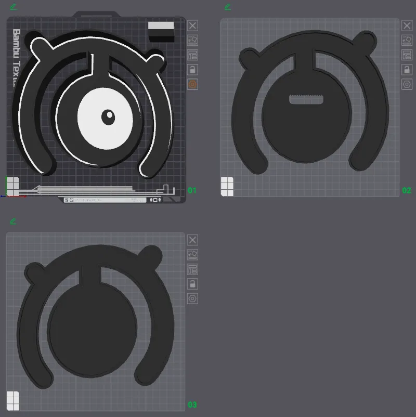Toggle the lock on plate 02
The width and height of the screenshot is (416, 417).
[x=407, y=69]
